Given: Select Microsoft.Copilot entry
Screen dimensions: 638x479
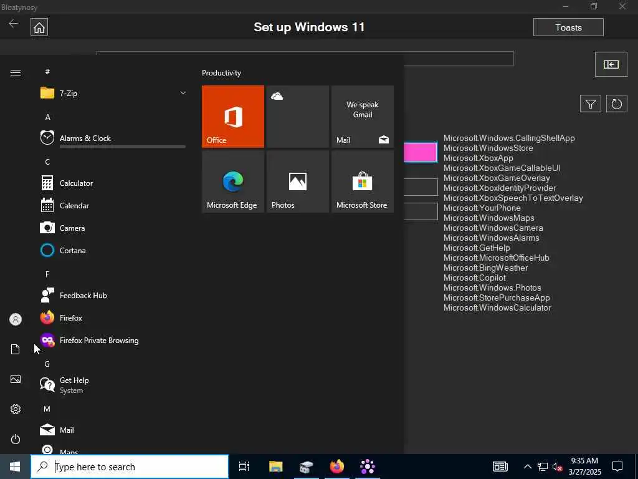Looking at the screenshot, I should [x=474, y=278].
